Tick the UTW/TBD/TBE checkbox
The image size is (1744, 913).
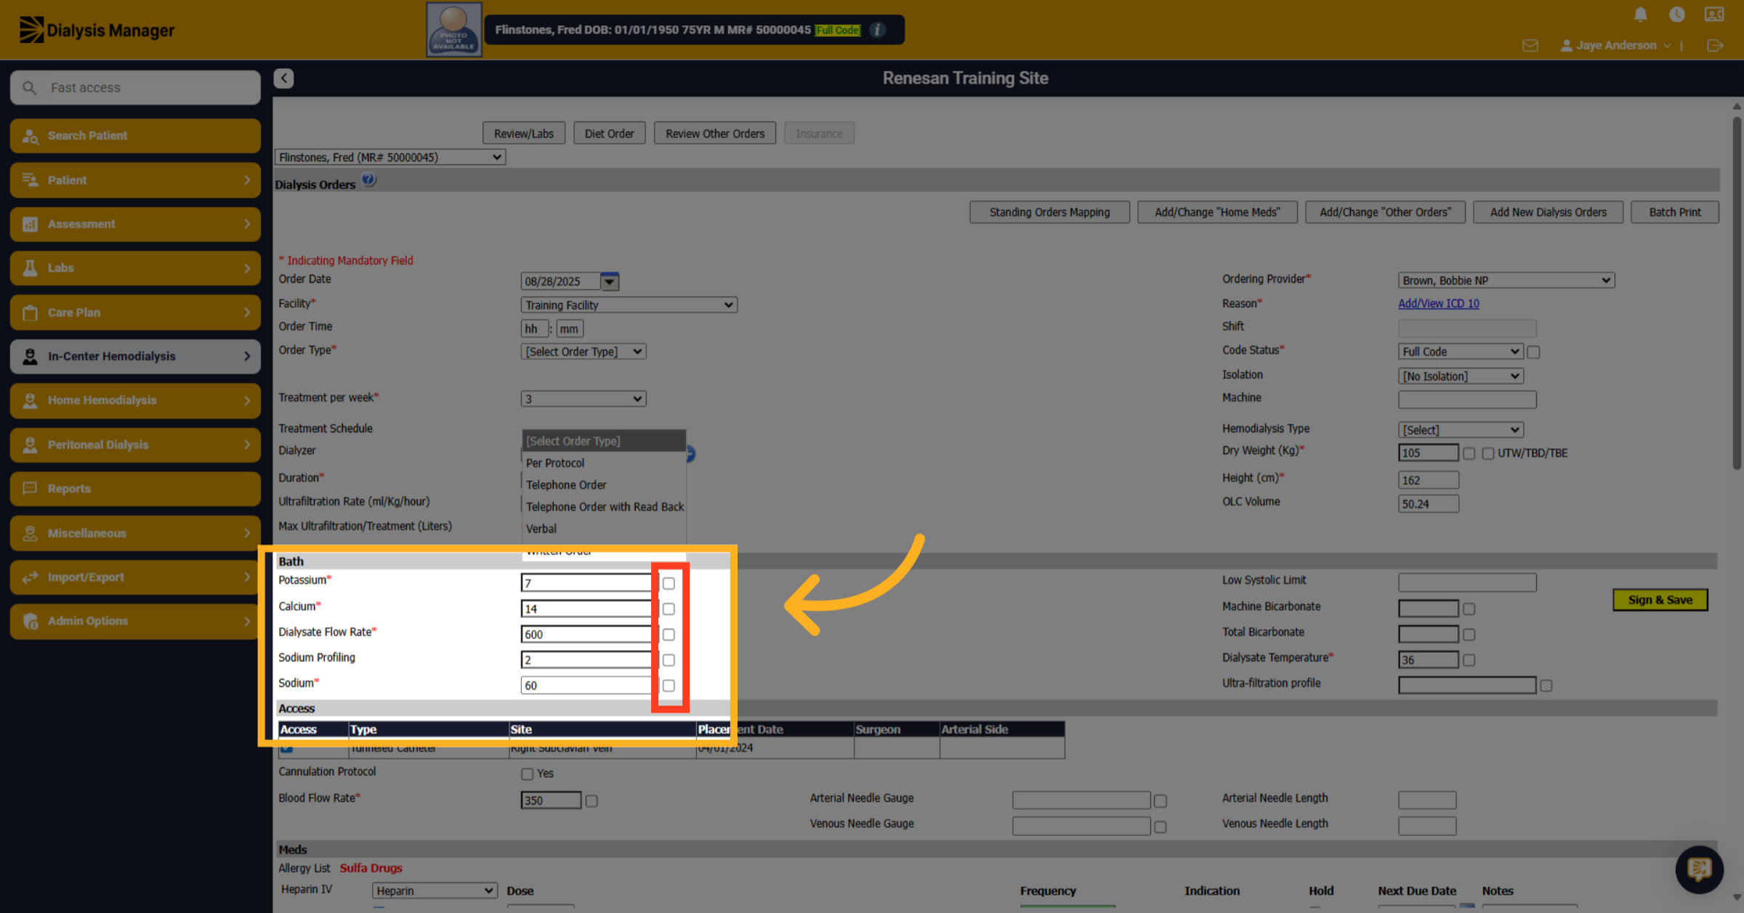(1488, 453)
